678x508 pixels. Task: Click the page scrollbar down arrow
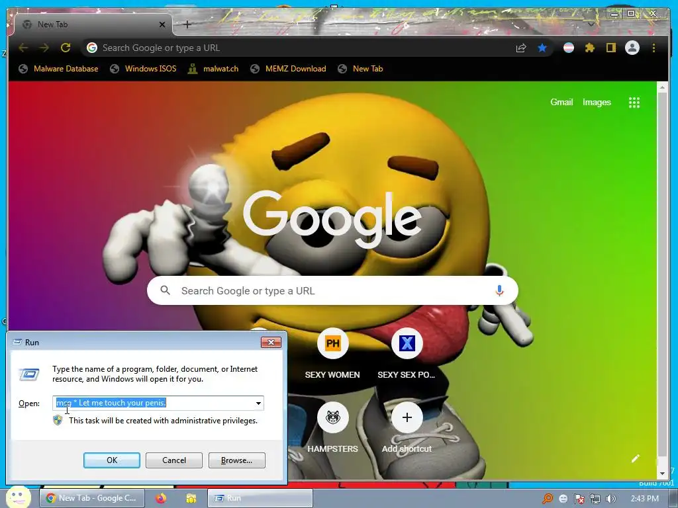662,474
